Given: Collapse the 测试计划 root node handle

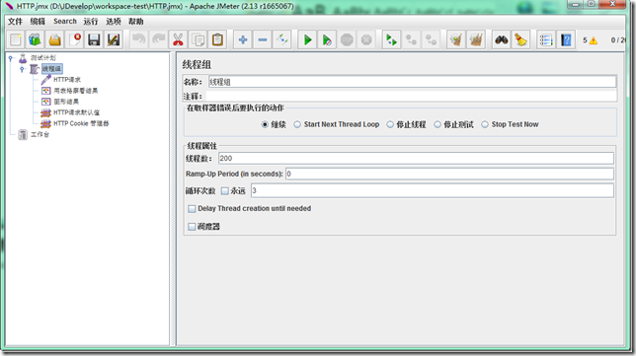Looking at the screenshot, I should [x=11, y=58].
